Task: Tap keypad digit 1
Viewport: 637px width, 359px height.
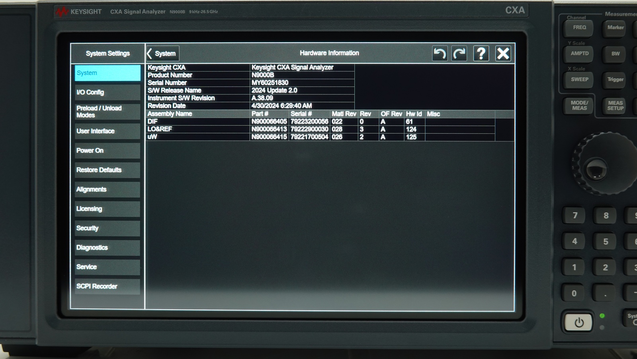Action: point(574,267)
